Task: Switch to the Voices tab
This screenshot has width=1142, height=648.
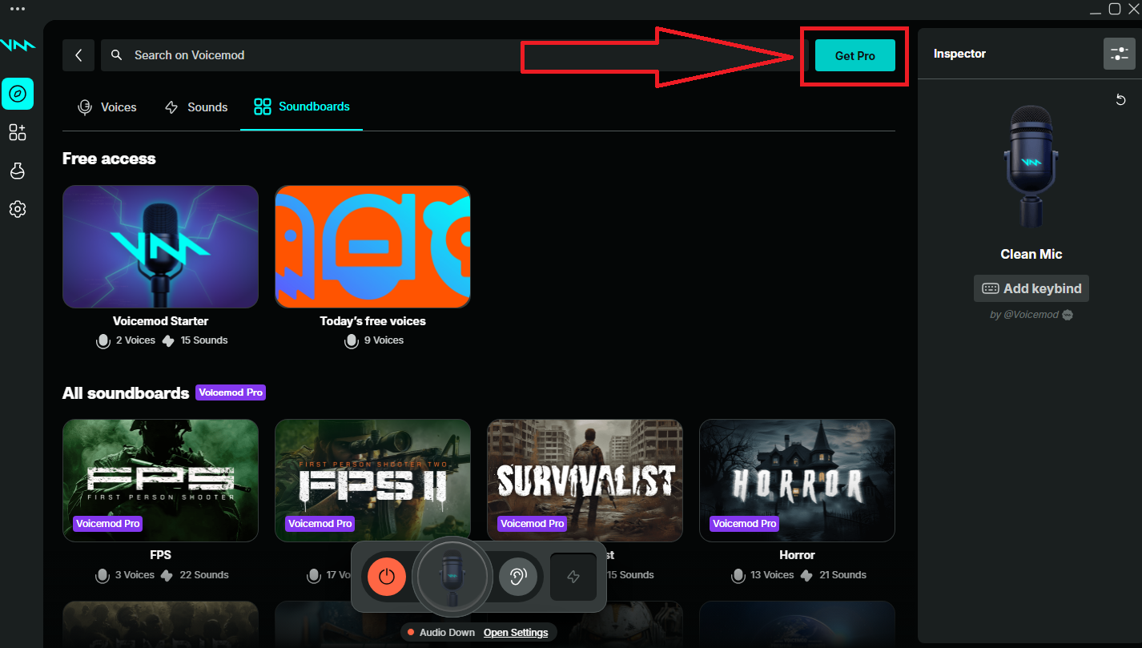Action: (x=107, y=107)
